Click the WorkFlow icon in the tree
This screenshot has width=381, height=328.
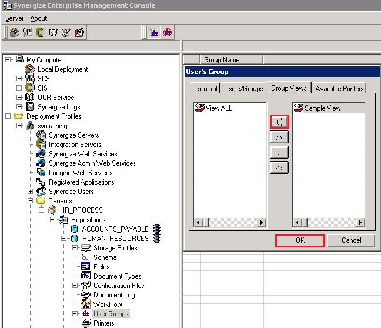point(85,304)
